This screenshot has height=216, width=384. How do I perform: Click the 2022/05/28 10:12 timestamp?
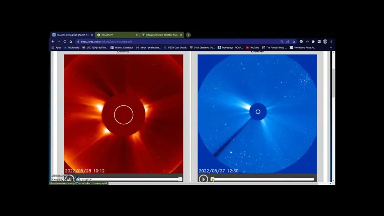coord(85,171)
